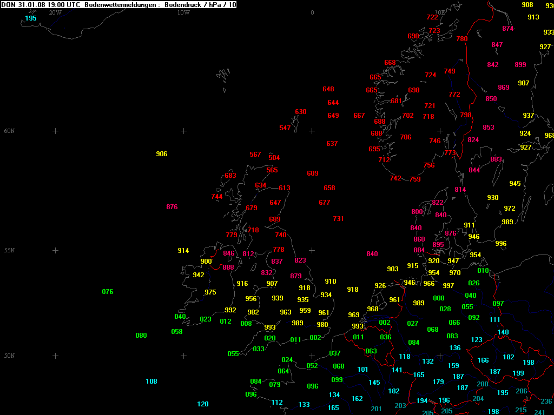Click the title text 'Bodenwettermeldungen'
This screenshot has width=554, height=415.
[x=121, y=5]
